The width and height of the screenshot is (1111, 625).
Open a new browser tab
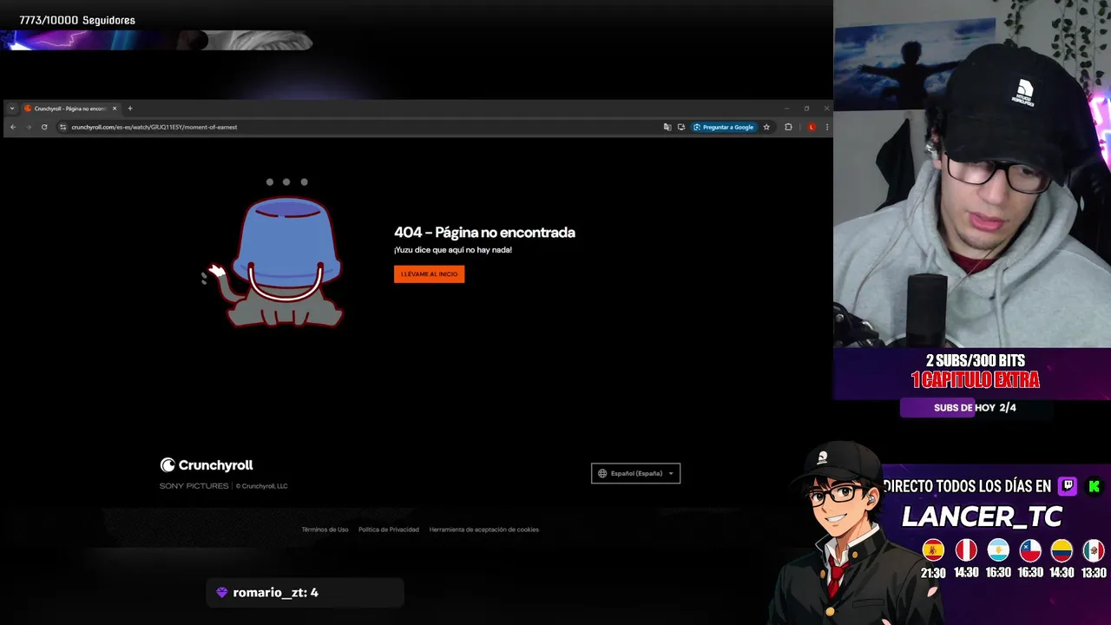tap(130, 109)
